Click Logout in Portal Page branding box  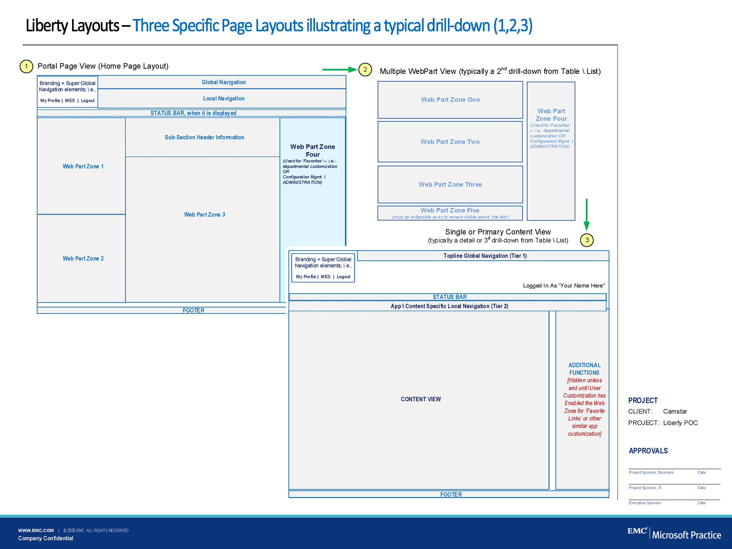coord(88,101)
